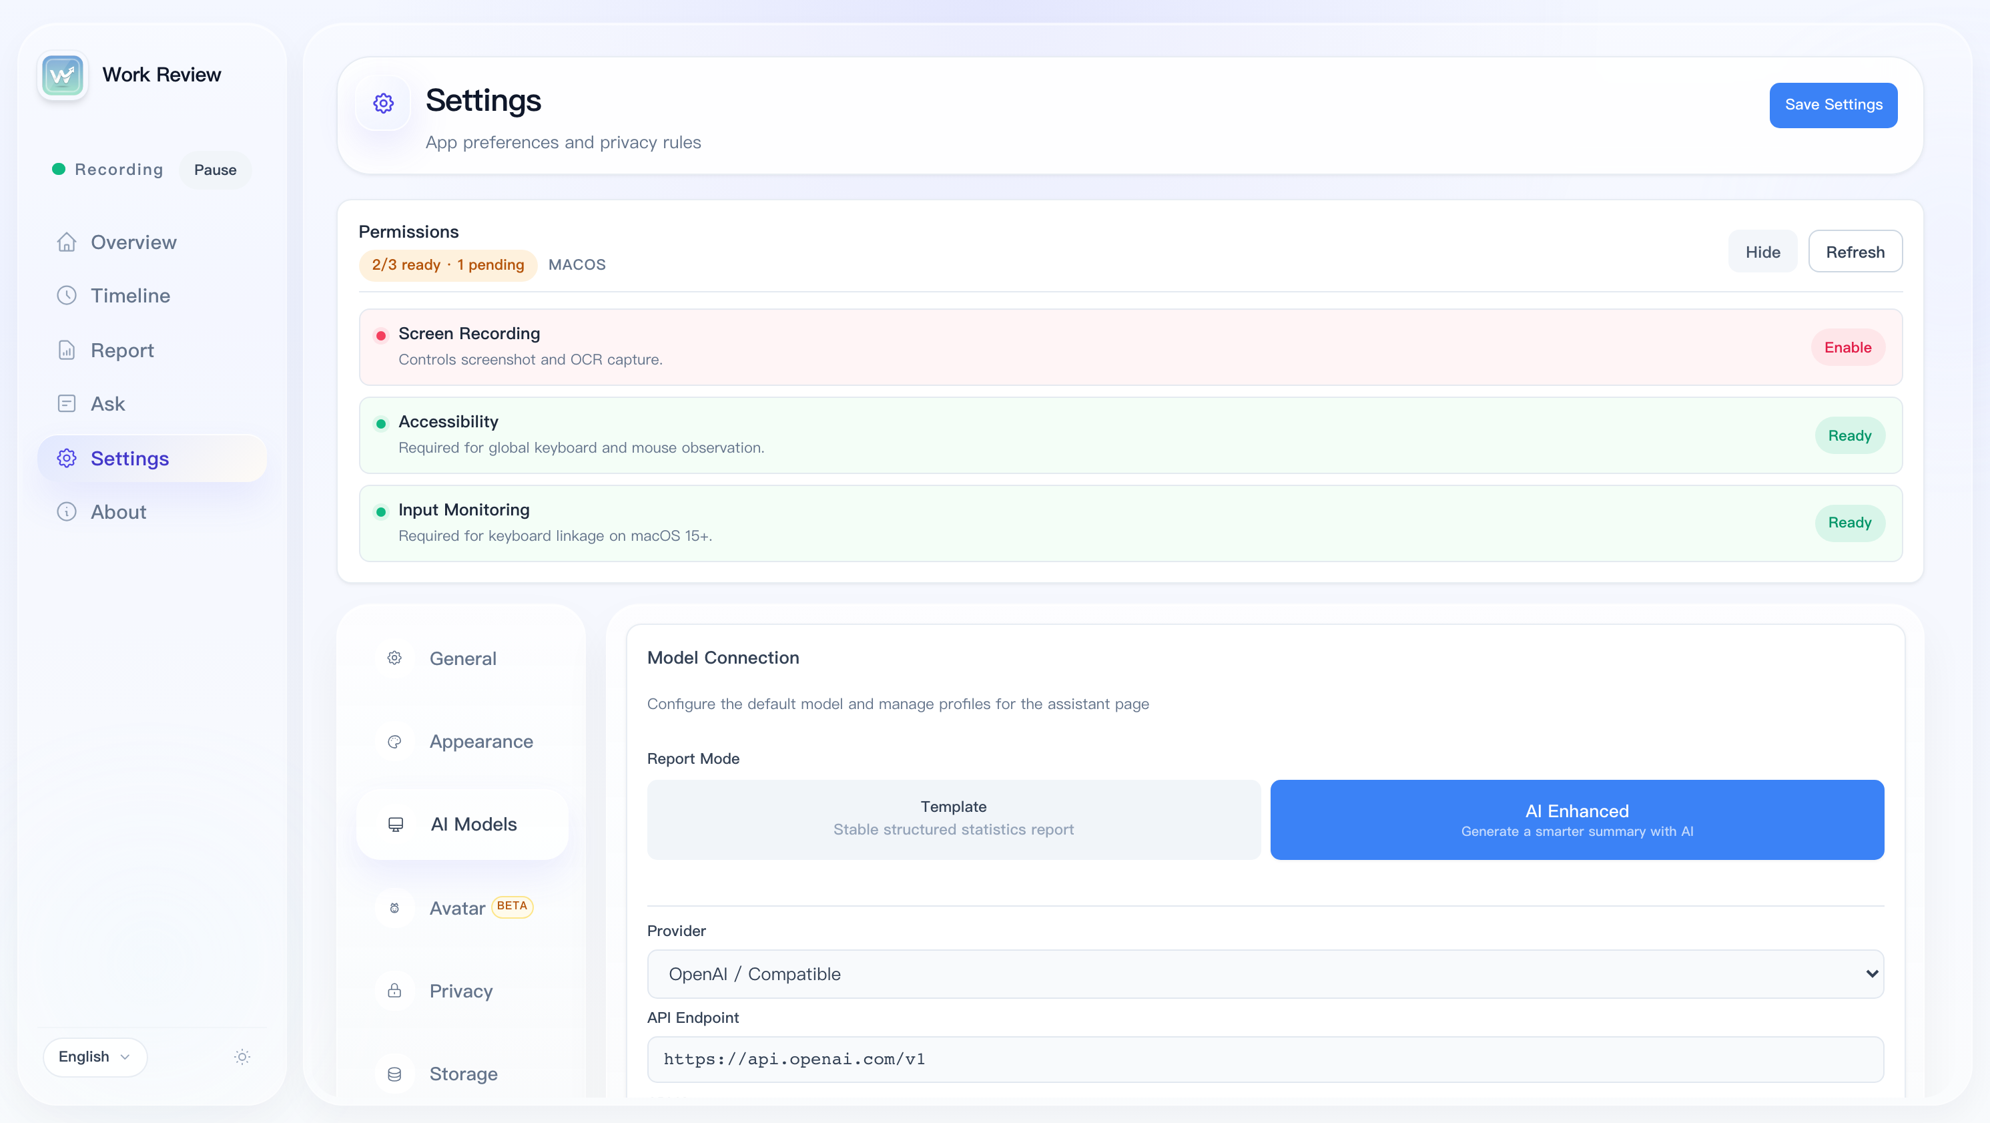Screen dimensions: 1990x1123
Task: Click the Settings header gear icon
Action: pos(383,103)
